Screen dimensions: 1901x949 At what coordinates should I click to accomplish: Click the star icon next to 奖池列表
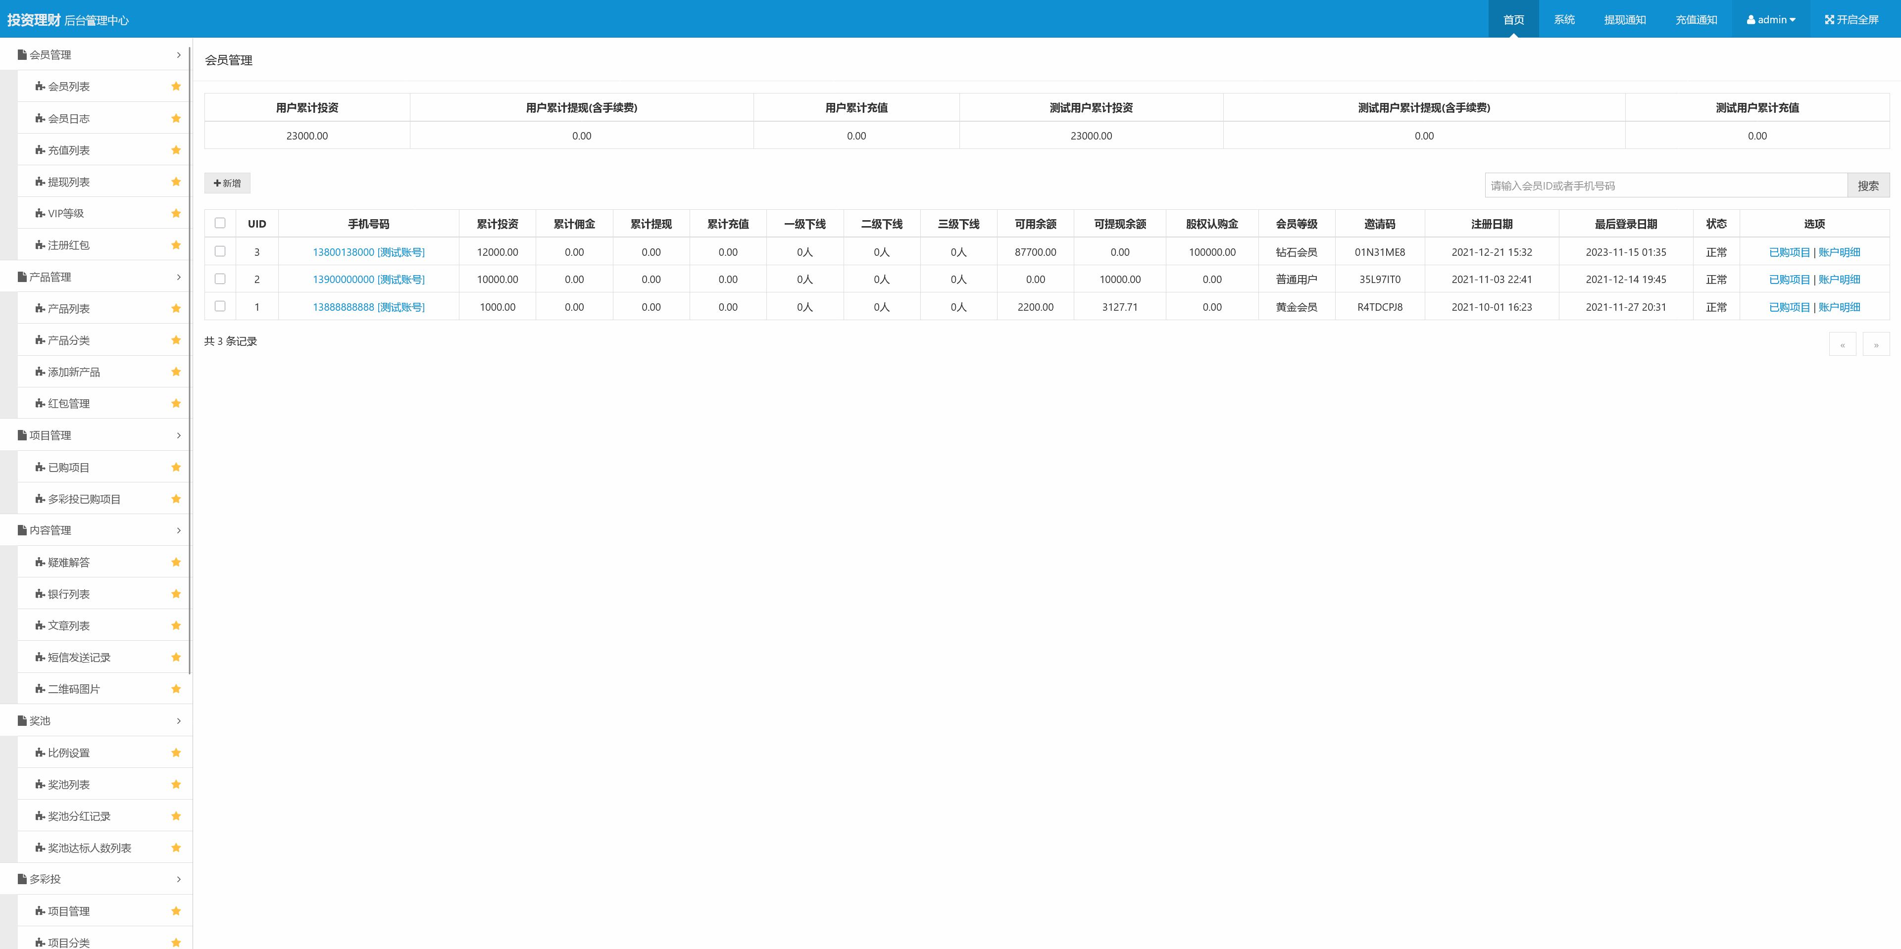[x=176, y=784]
